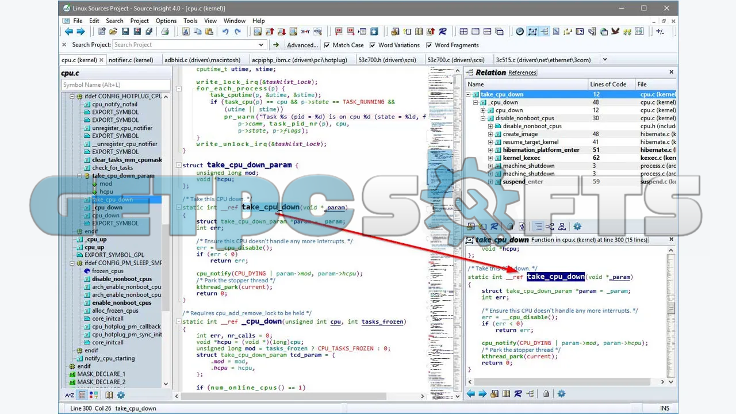Image resolution: width=736 pixels, height=414 pixels.
Task: Copy selection with the copy icon
Action: click(x=197, y=32)
